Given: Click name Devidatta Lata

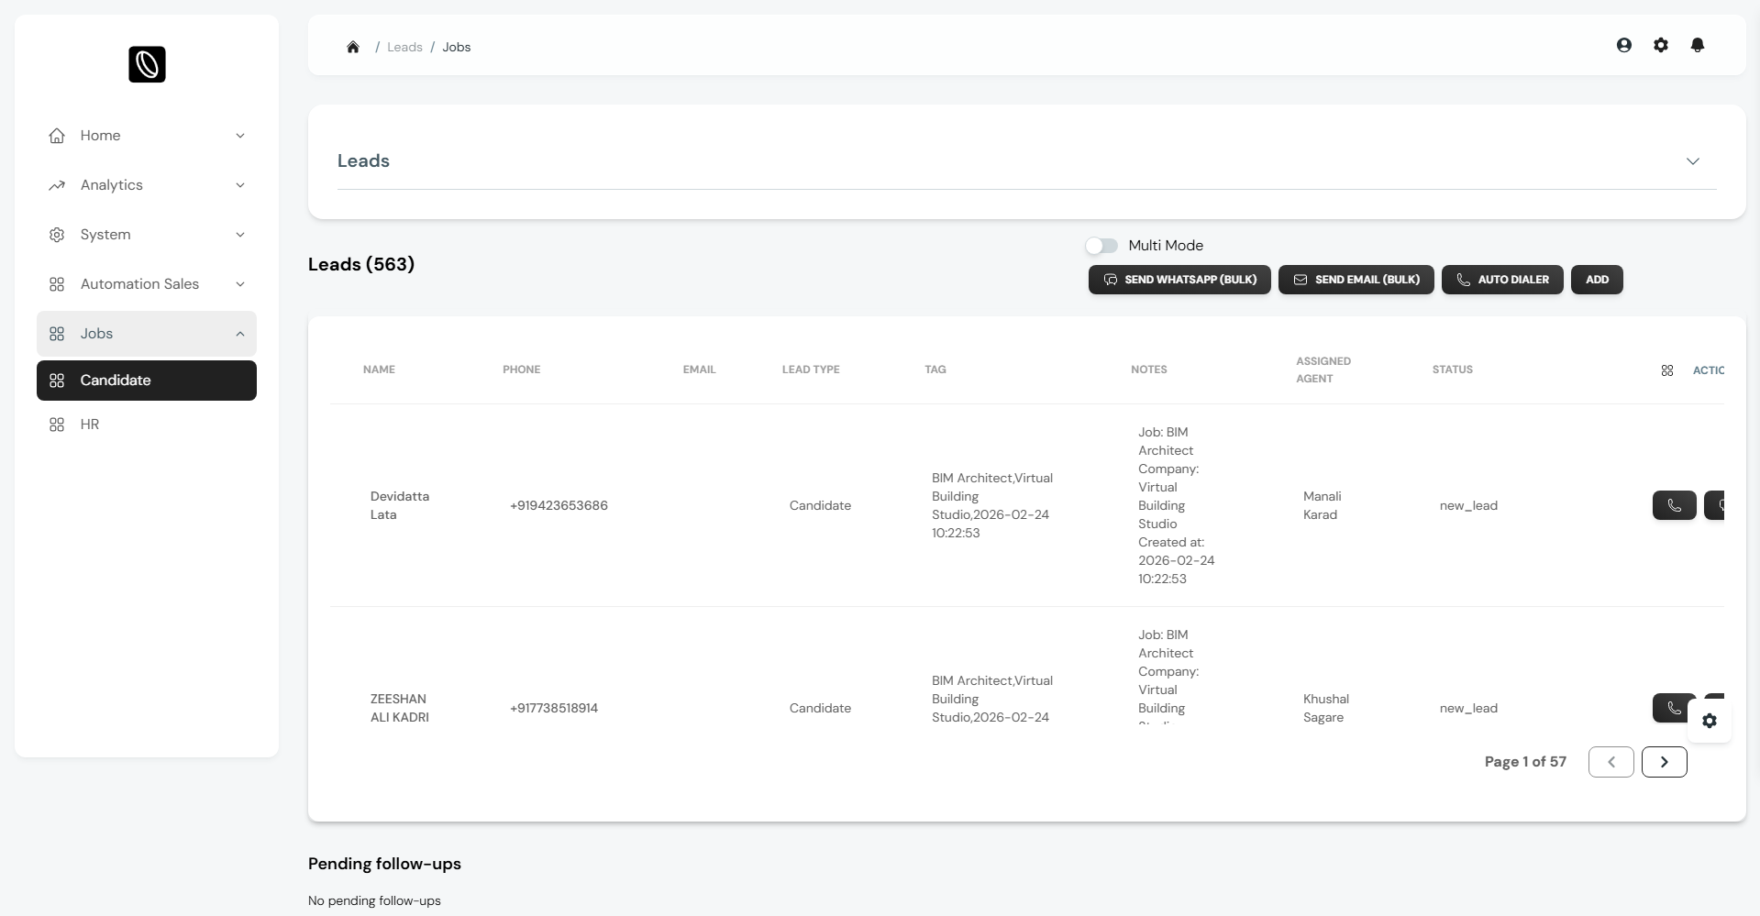Looking at the screenshot, I should pyautogui.click(x=400, y=505).
